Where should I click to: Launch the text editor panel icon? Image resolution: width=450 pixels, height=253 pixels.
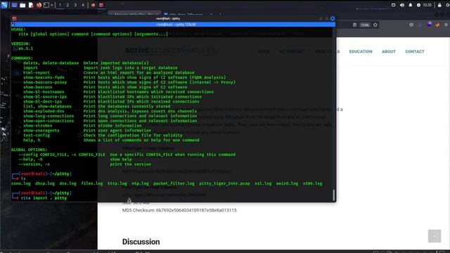tap(31, 5)
